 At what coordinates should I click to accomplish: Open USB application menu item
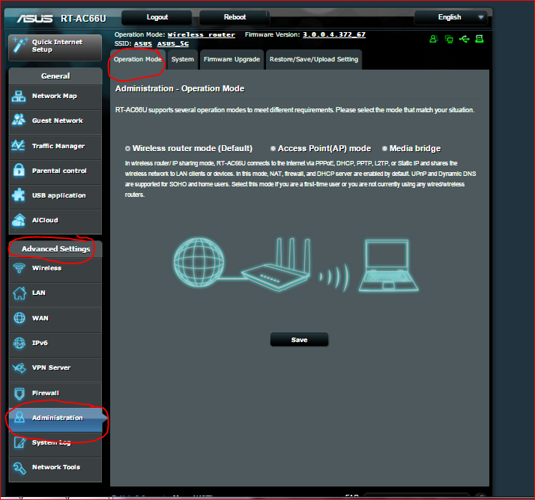55,195
